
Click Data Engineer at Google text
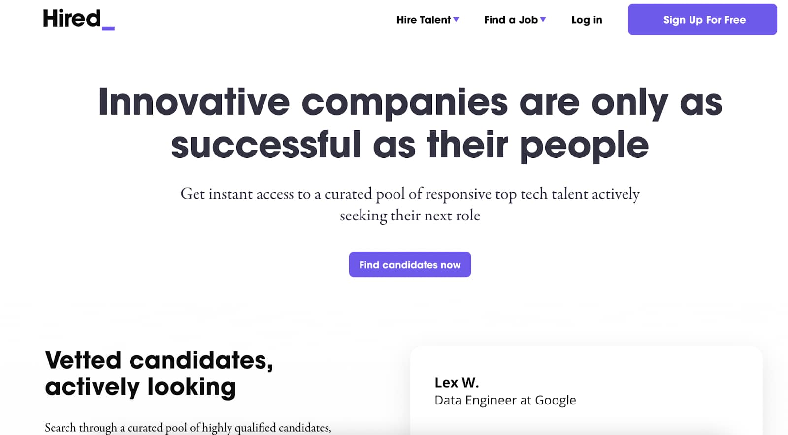(505, 400)
